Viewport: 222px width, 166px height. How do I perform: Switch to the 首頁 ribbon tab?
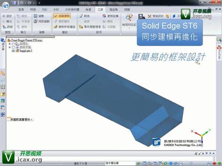(21, 9)
